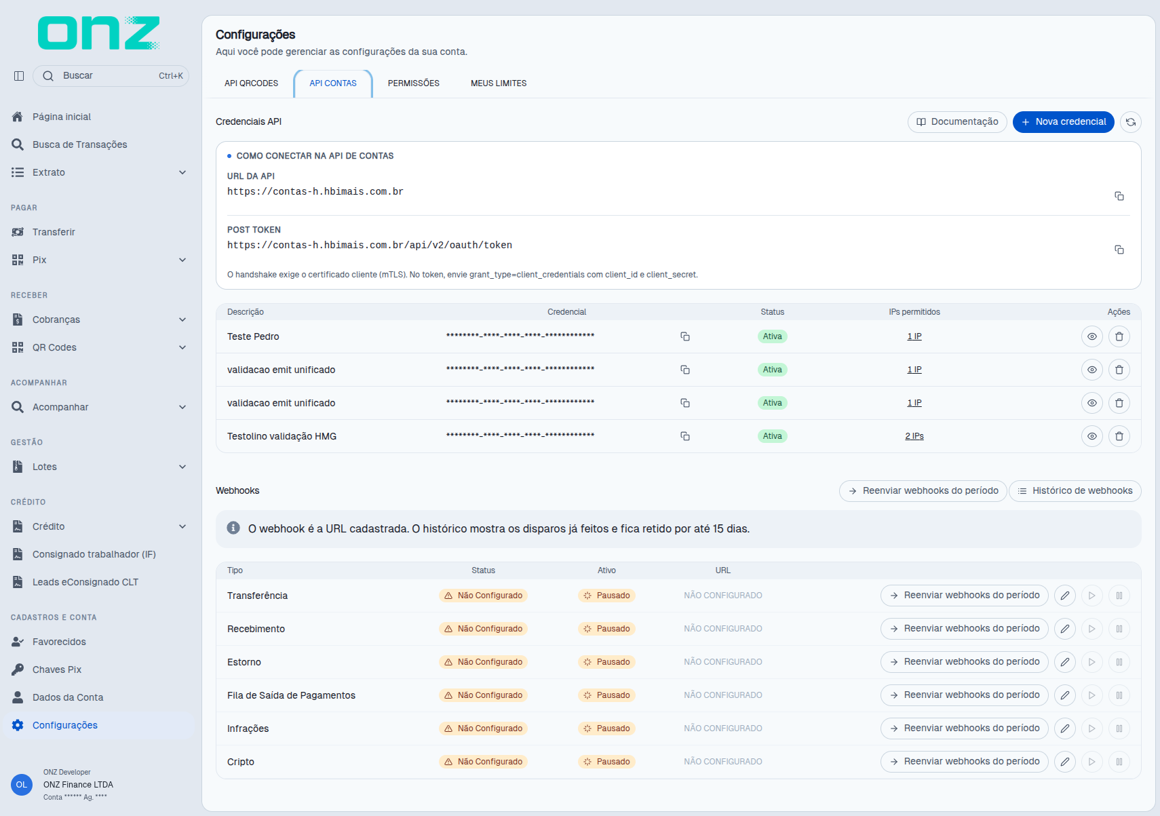
Task: Expand the Lotes submenu
Action: (99, 467)
